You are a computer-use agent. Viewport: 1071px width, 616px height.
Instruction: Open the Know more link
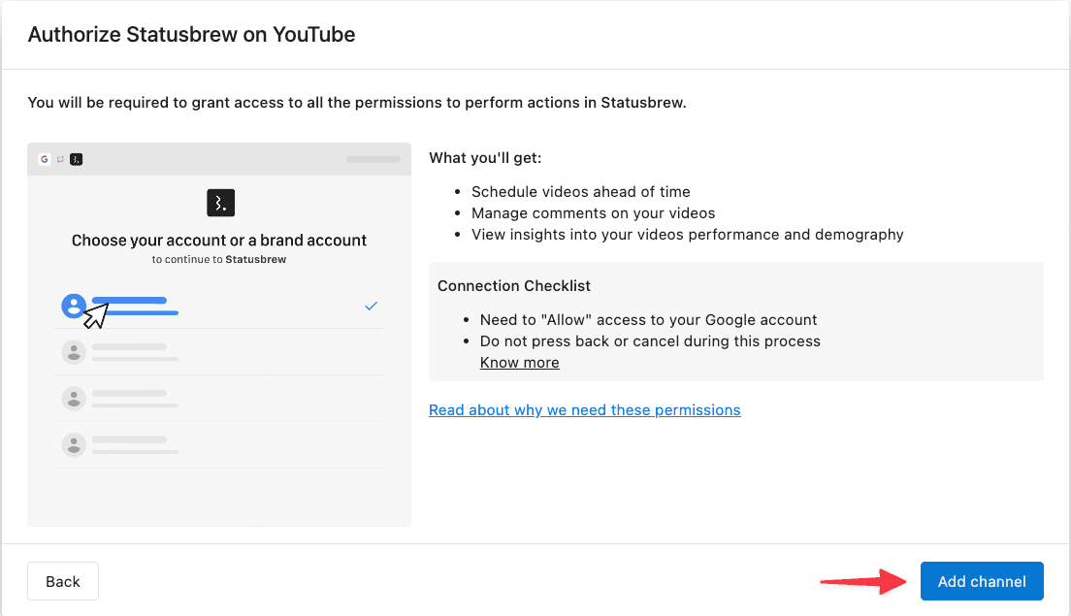(x=519, y=363)
